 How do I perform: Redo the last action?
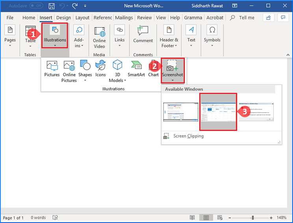coord(75,6)
